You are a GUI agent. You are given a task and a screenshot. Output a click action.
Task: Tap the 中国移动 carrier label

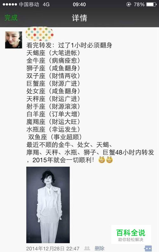pyautogui.click(x=29, y=4)
